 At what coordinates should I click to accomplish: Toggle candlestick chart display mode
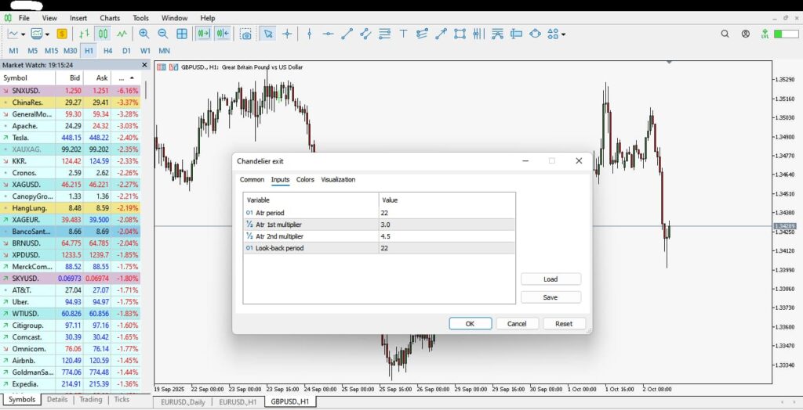[103, 34]
